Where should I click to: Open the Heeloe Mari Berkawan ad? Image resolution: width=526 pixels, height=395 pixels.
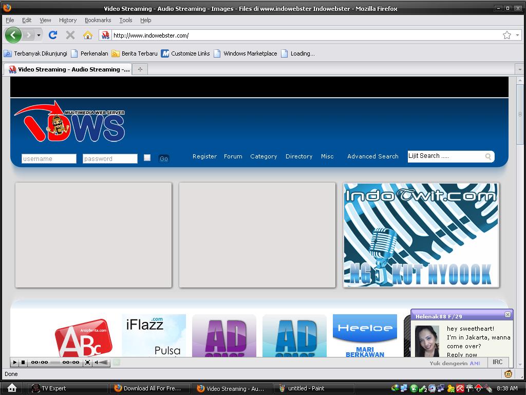(x=365, y=335)
